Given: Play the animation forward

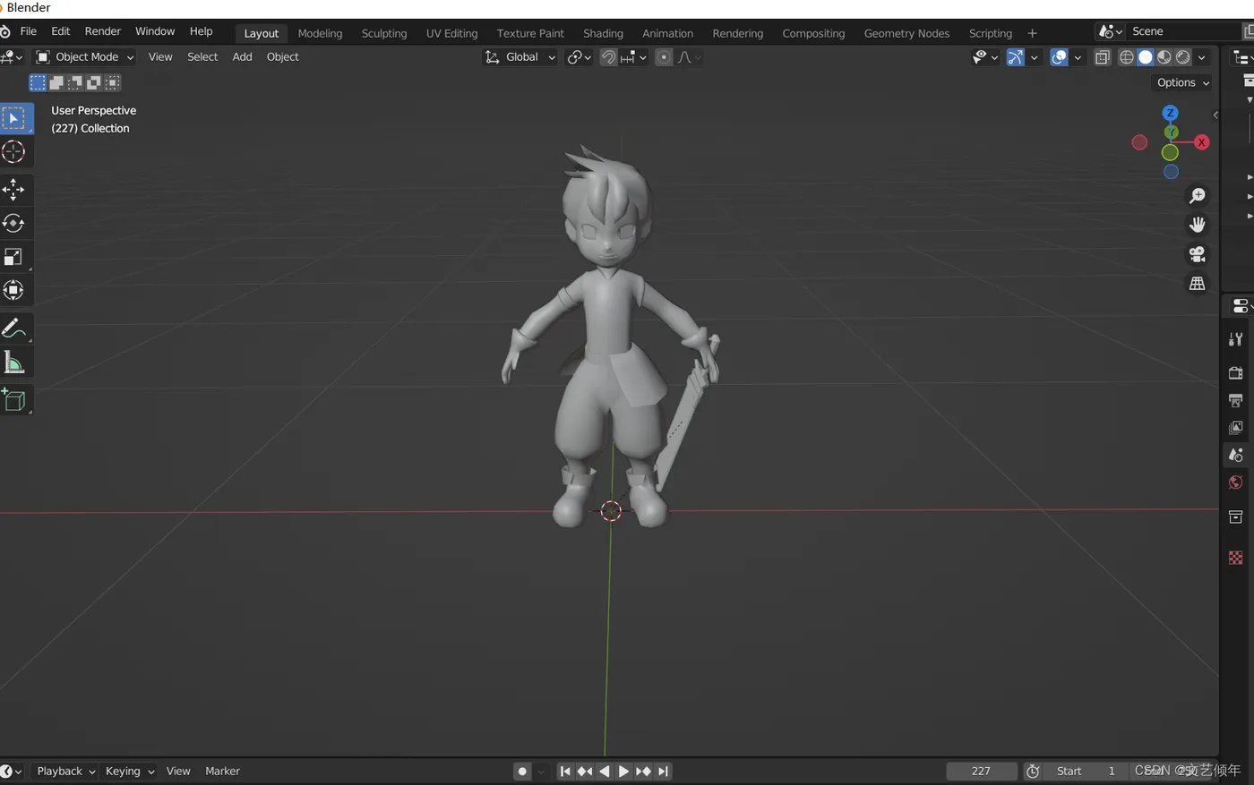Looking at the screenshot, I should tap(623, 772).
